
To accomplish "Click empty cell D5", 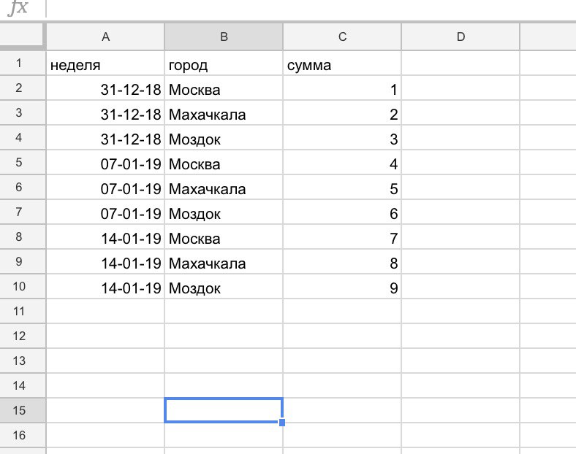I will [x=461, y=163].
